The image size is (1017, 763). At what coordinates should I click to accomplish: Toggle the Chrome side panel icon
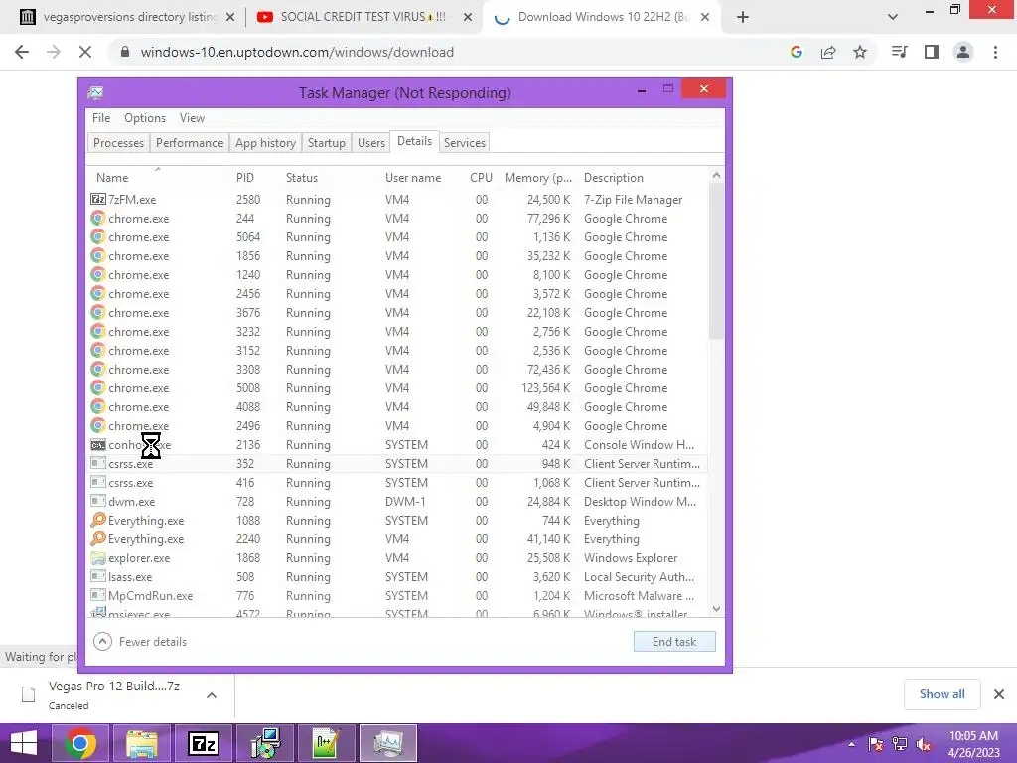coord(932,52)
